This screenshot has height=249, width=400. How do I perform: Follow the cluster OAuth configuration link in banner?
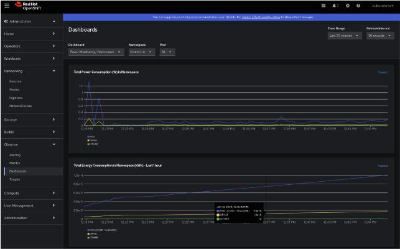click(261, 17)
